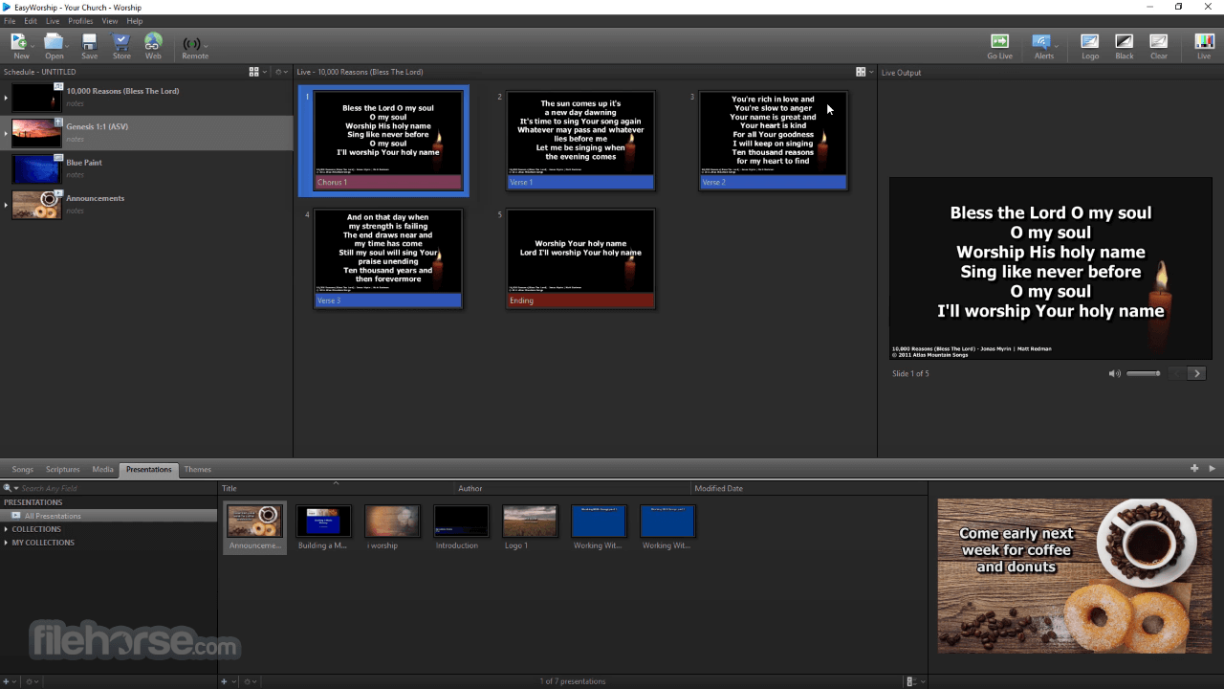Toggle the Clear output button
Image resolution: width=1224 pixels, height=689 pixels.
(1158, 41)
